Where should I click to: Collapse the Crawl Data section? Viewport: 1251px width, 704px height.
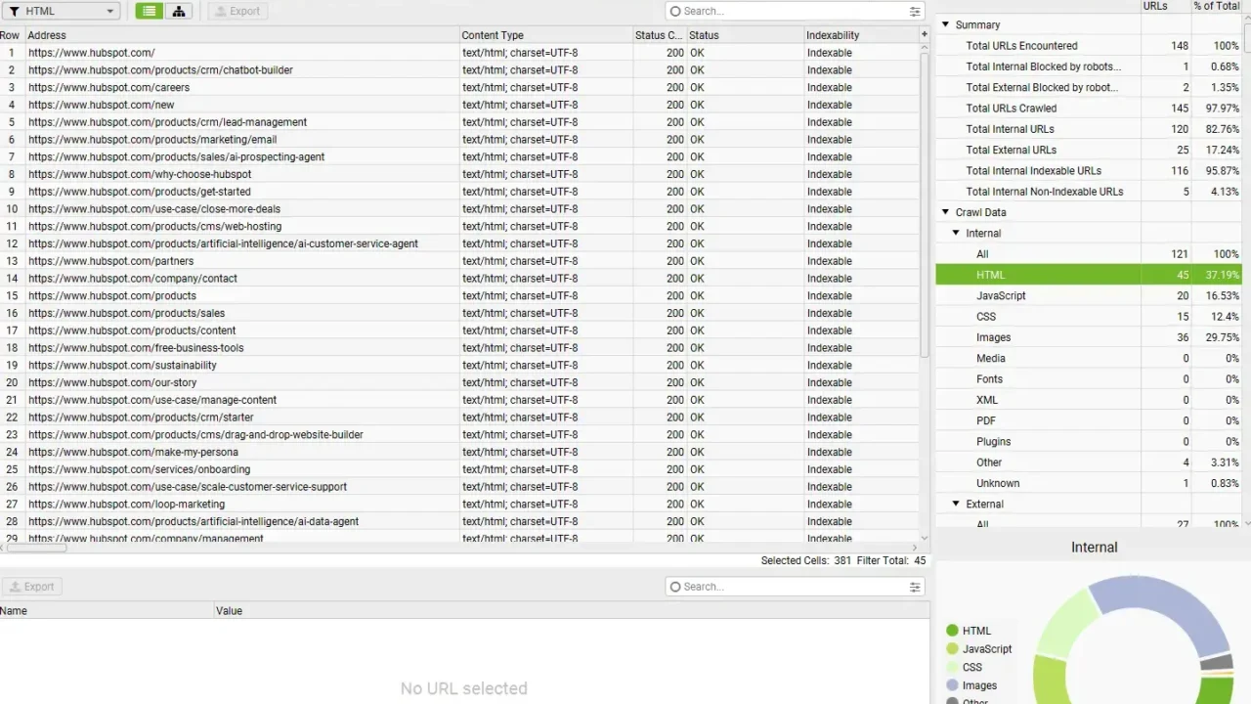pyautogui.click(x=945, y=212)
